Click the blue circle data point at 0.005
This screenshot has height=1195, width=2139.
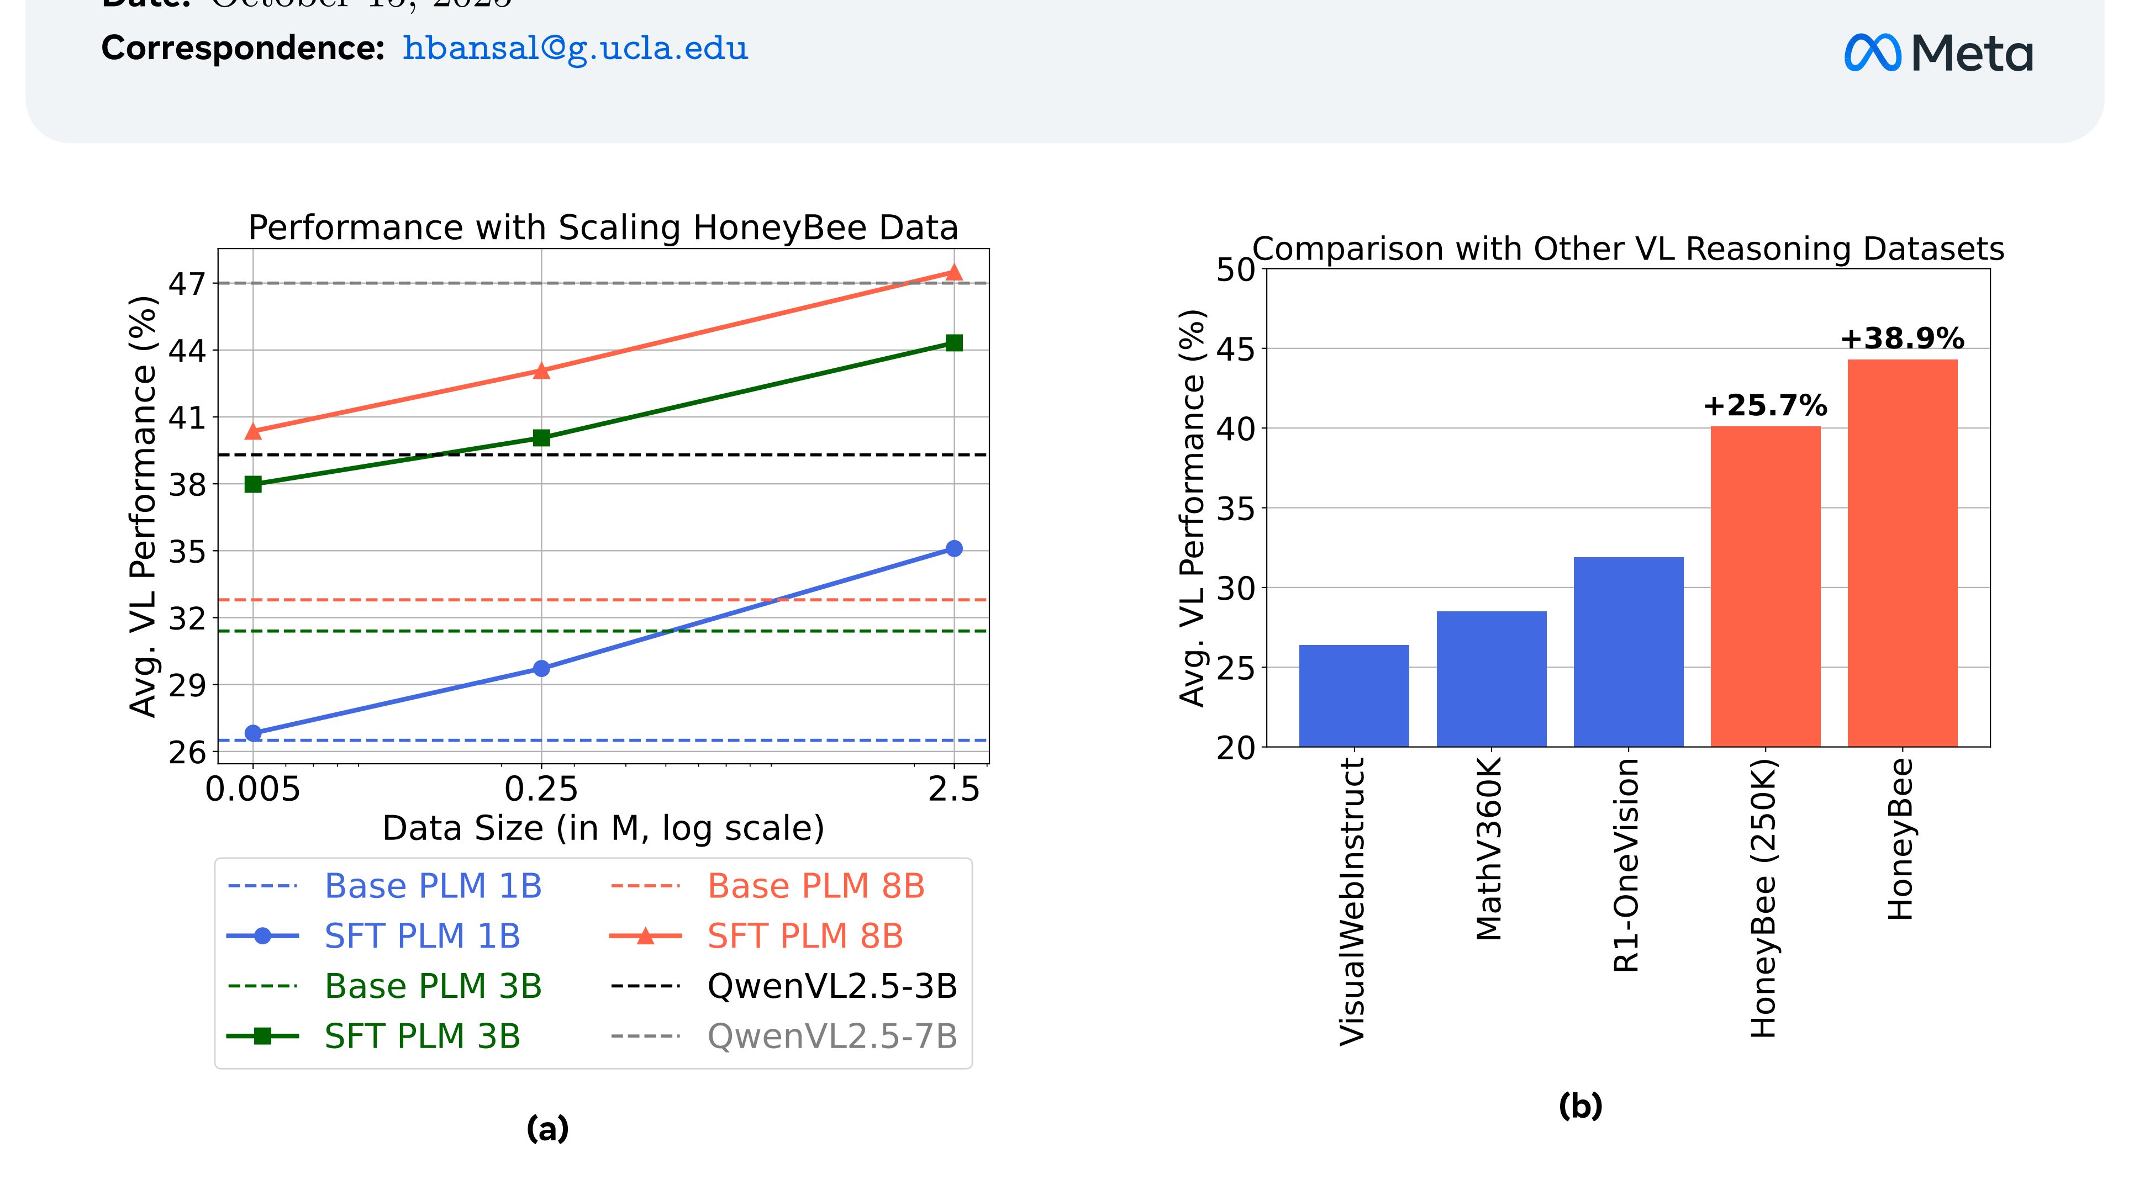click(253, 733)
